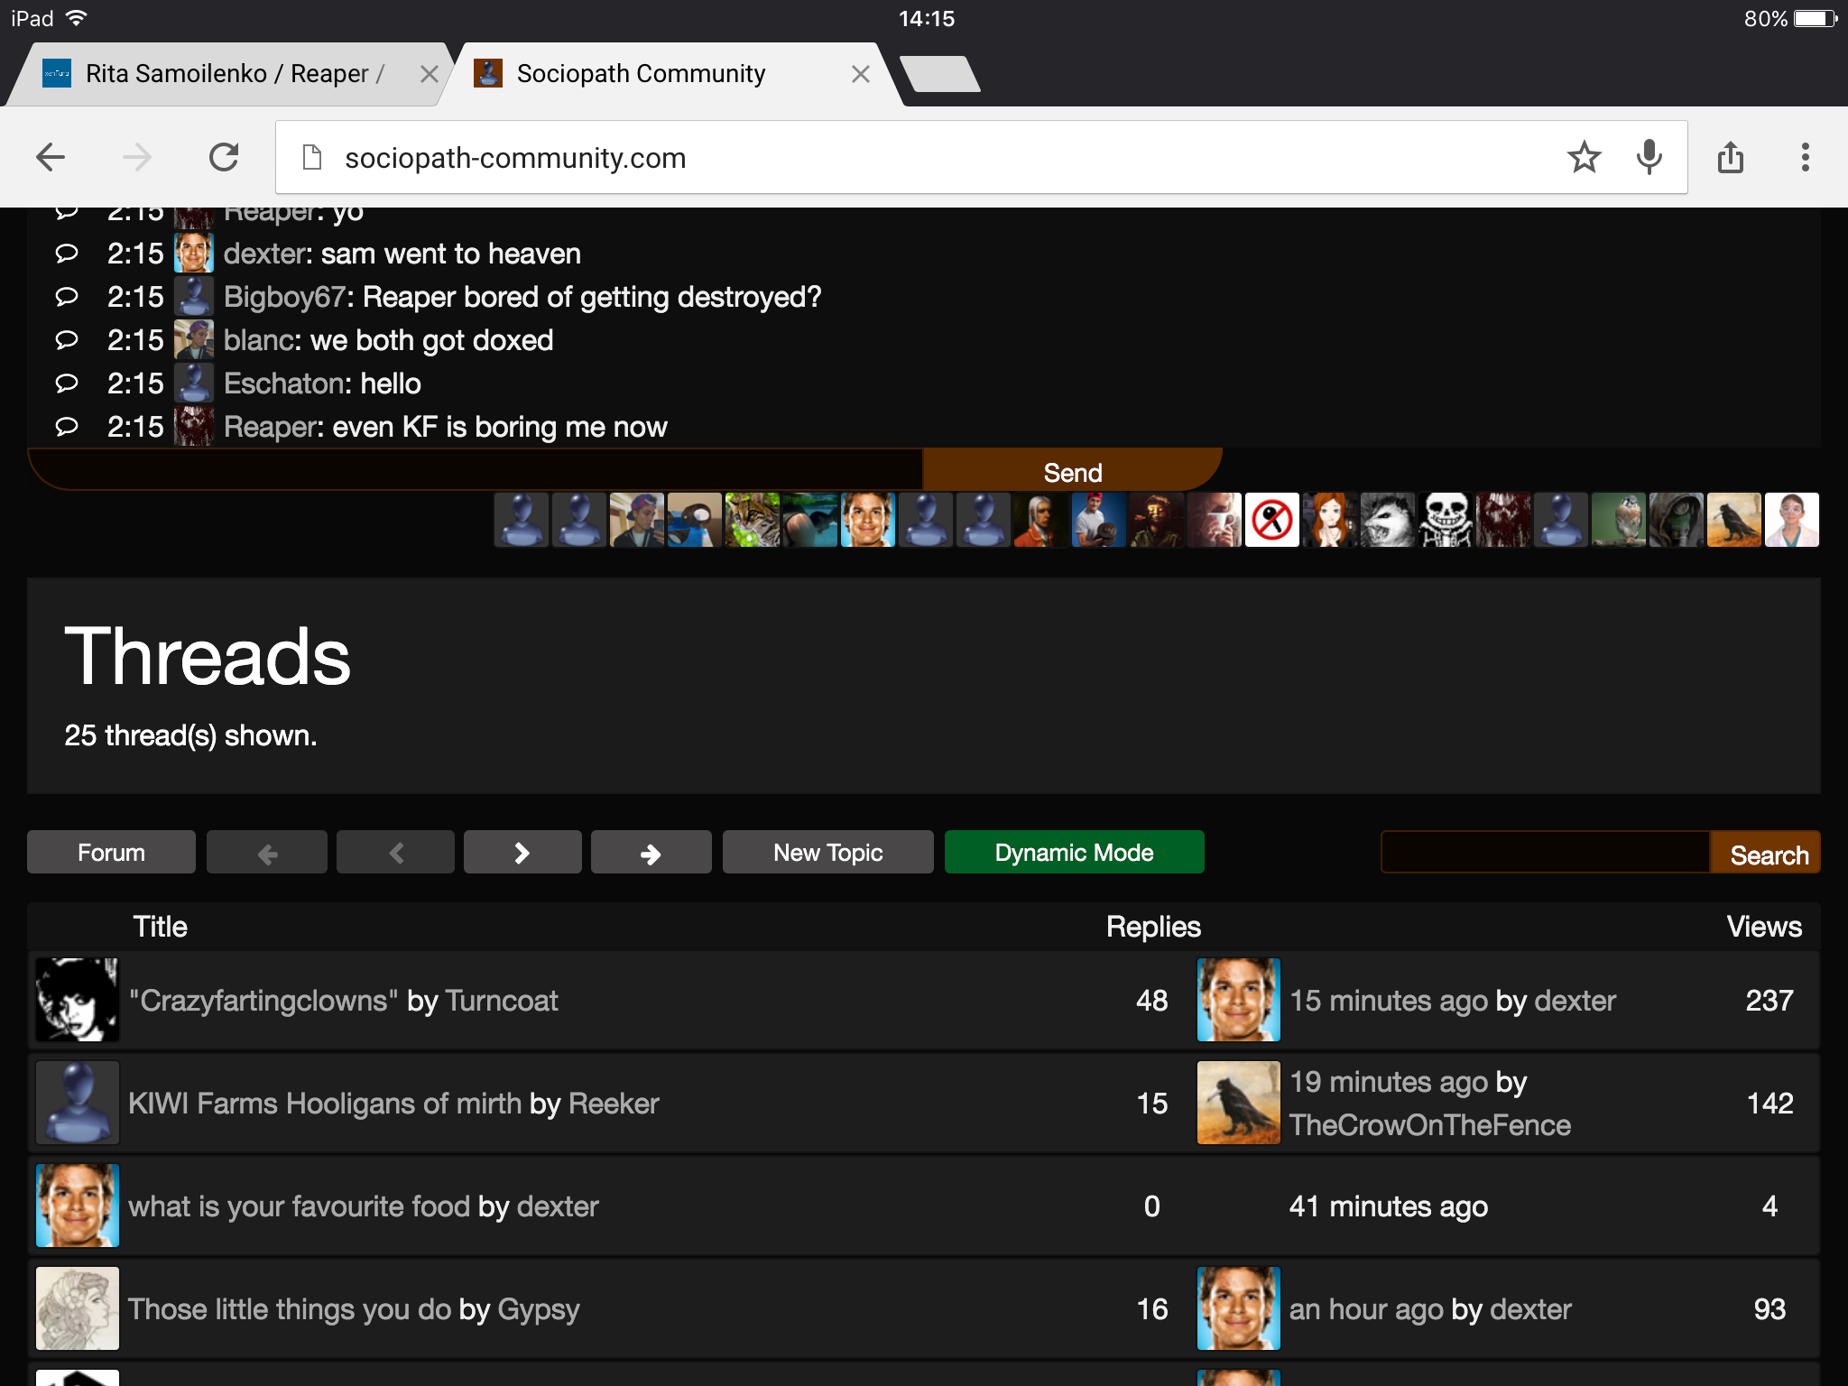This screenshot has width=1848, height=1386.
Task: Jump to last page of threads
Action: (651, 852)
